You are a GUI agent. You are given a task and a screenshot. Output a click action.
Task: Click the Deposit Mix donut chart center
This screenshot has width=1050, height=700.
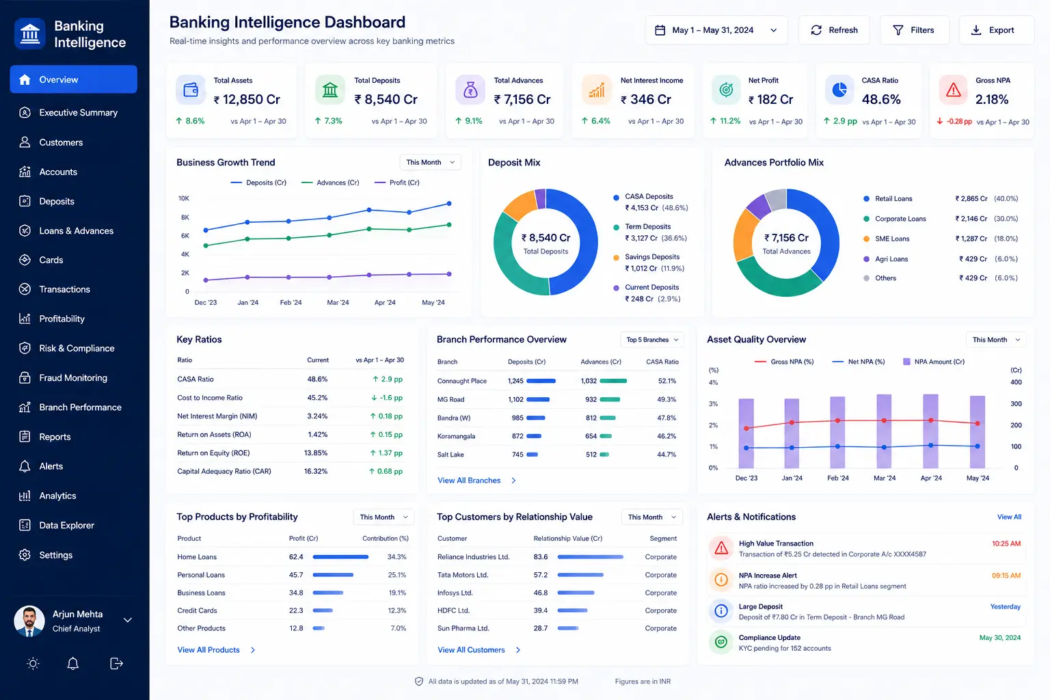[x=546, y=242]
